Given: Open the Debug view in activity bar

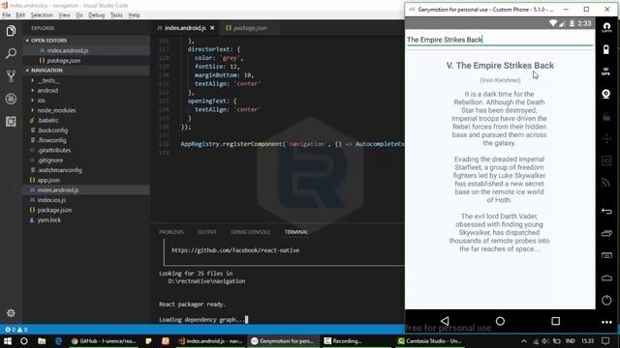Looking at the screenshot, I should [11, 99].
